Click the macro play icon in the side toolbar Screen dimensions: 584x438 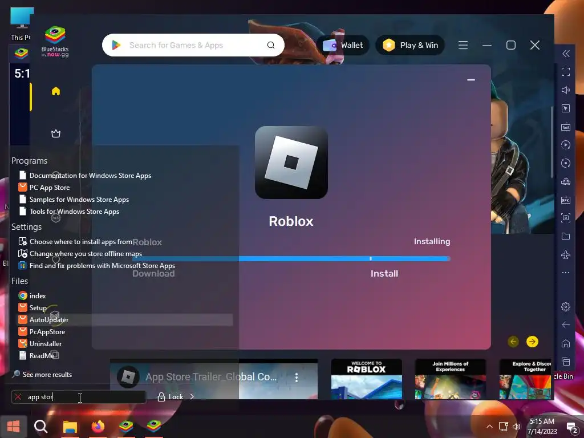point(566,145)
